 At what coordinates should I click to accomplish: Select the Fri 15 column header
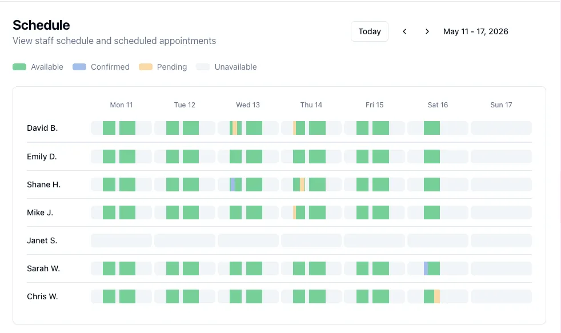coord(375,105)
